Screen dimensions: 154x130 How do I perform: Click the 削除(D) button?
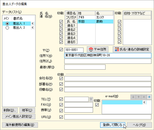pos(10,110)
